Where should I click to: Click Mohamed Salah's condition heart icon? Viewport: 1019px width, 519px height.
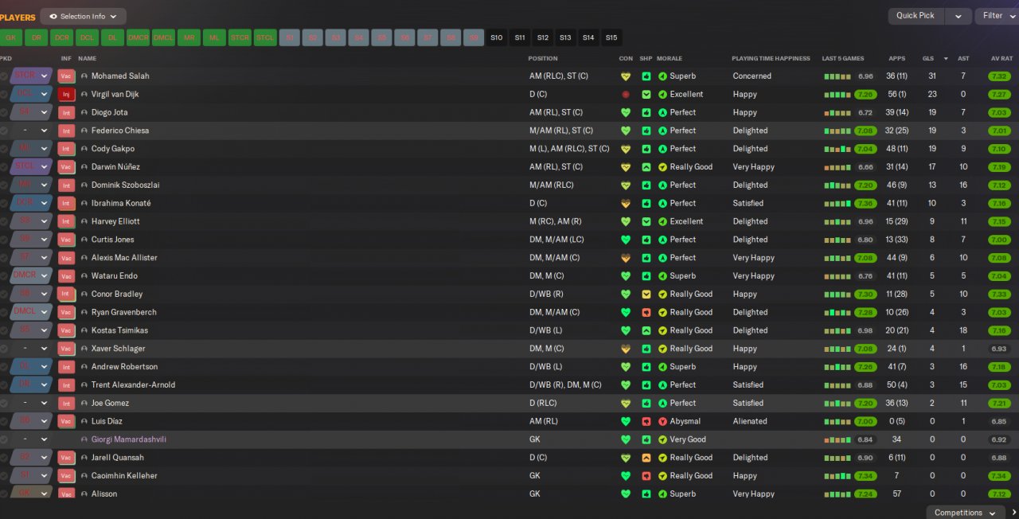[x=626, y=76]
